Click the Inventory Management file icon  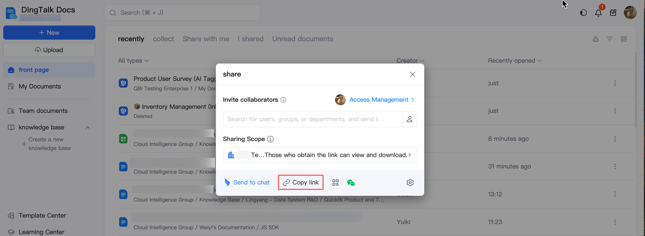coord(123,111)
